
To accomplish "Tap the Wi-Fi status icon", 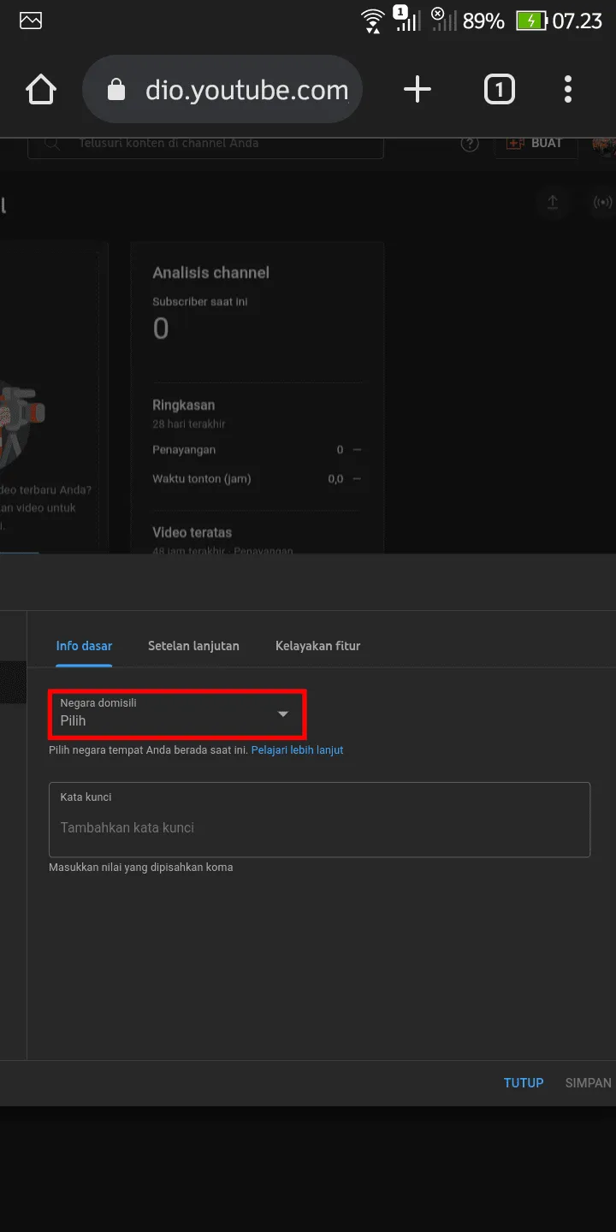I will coord(372,21).
